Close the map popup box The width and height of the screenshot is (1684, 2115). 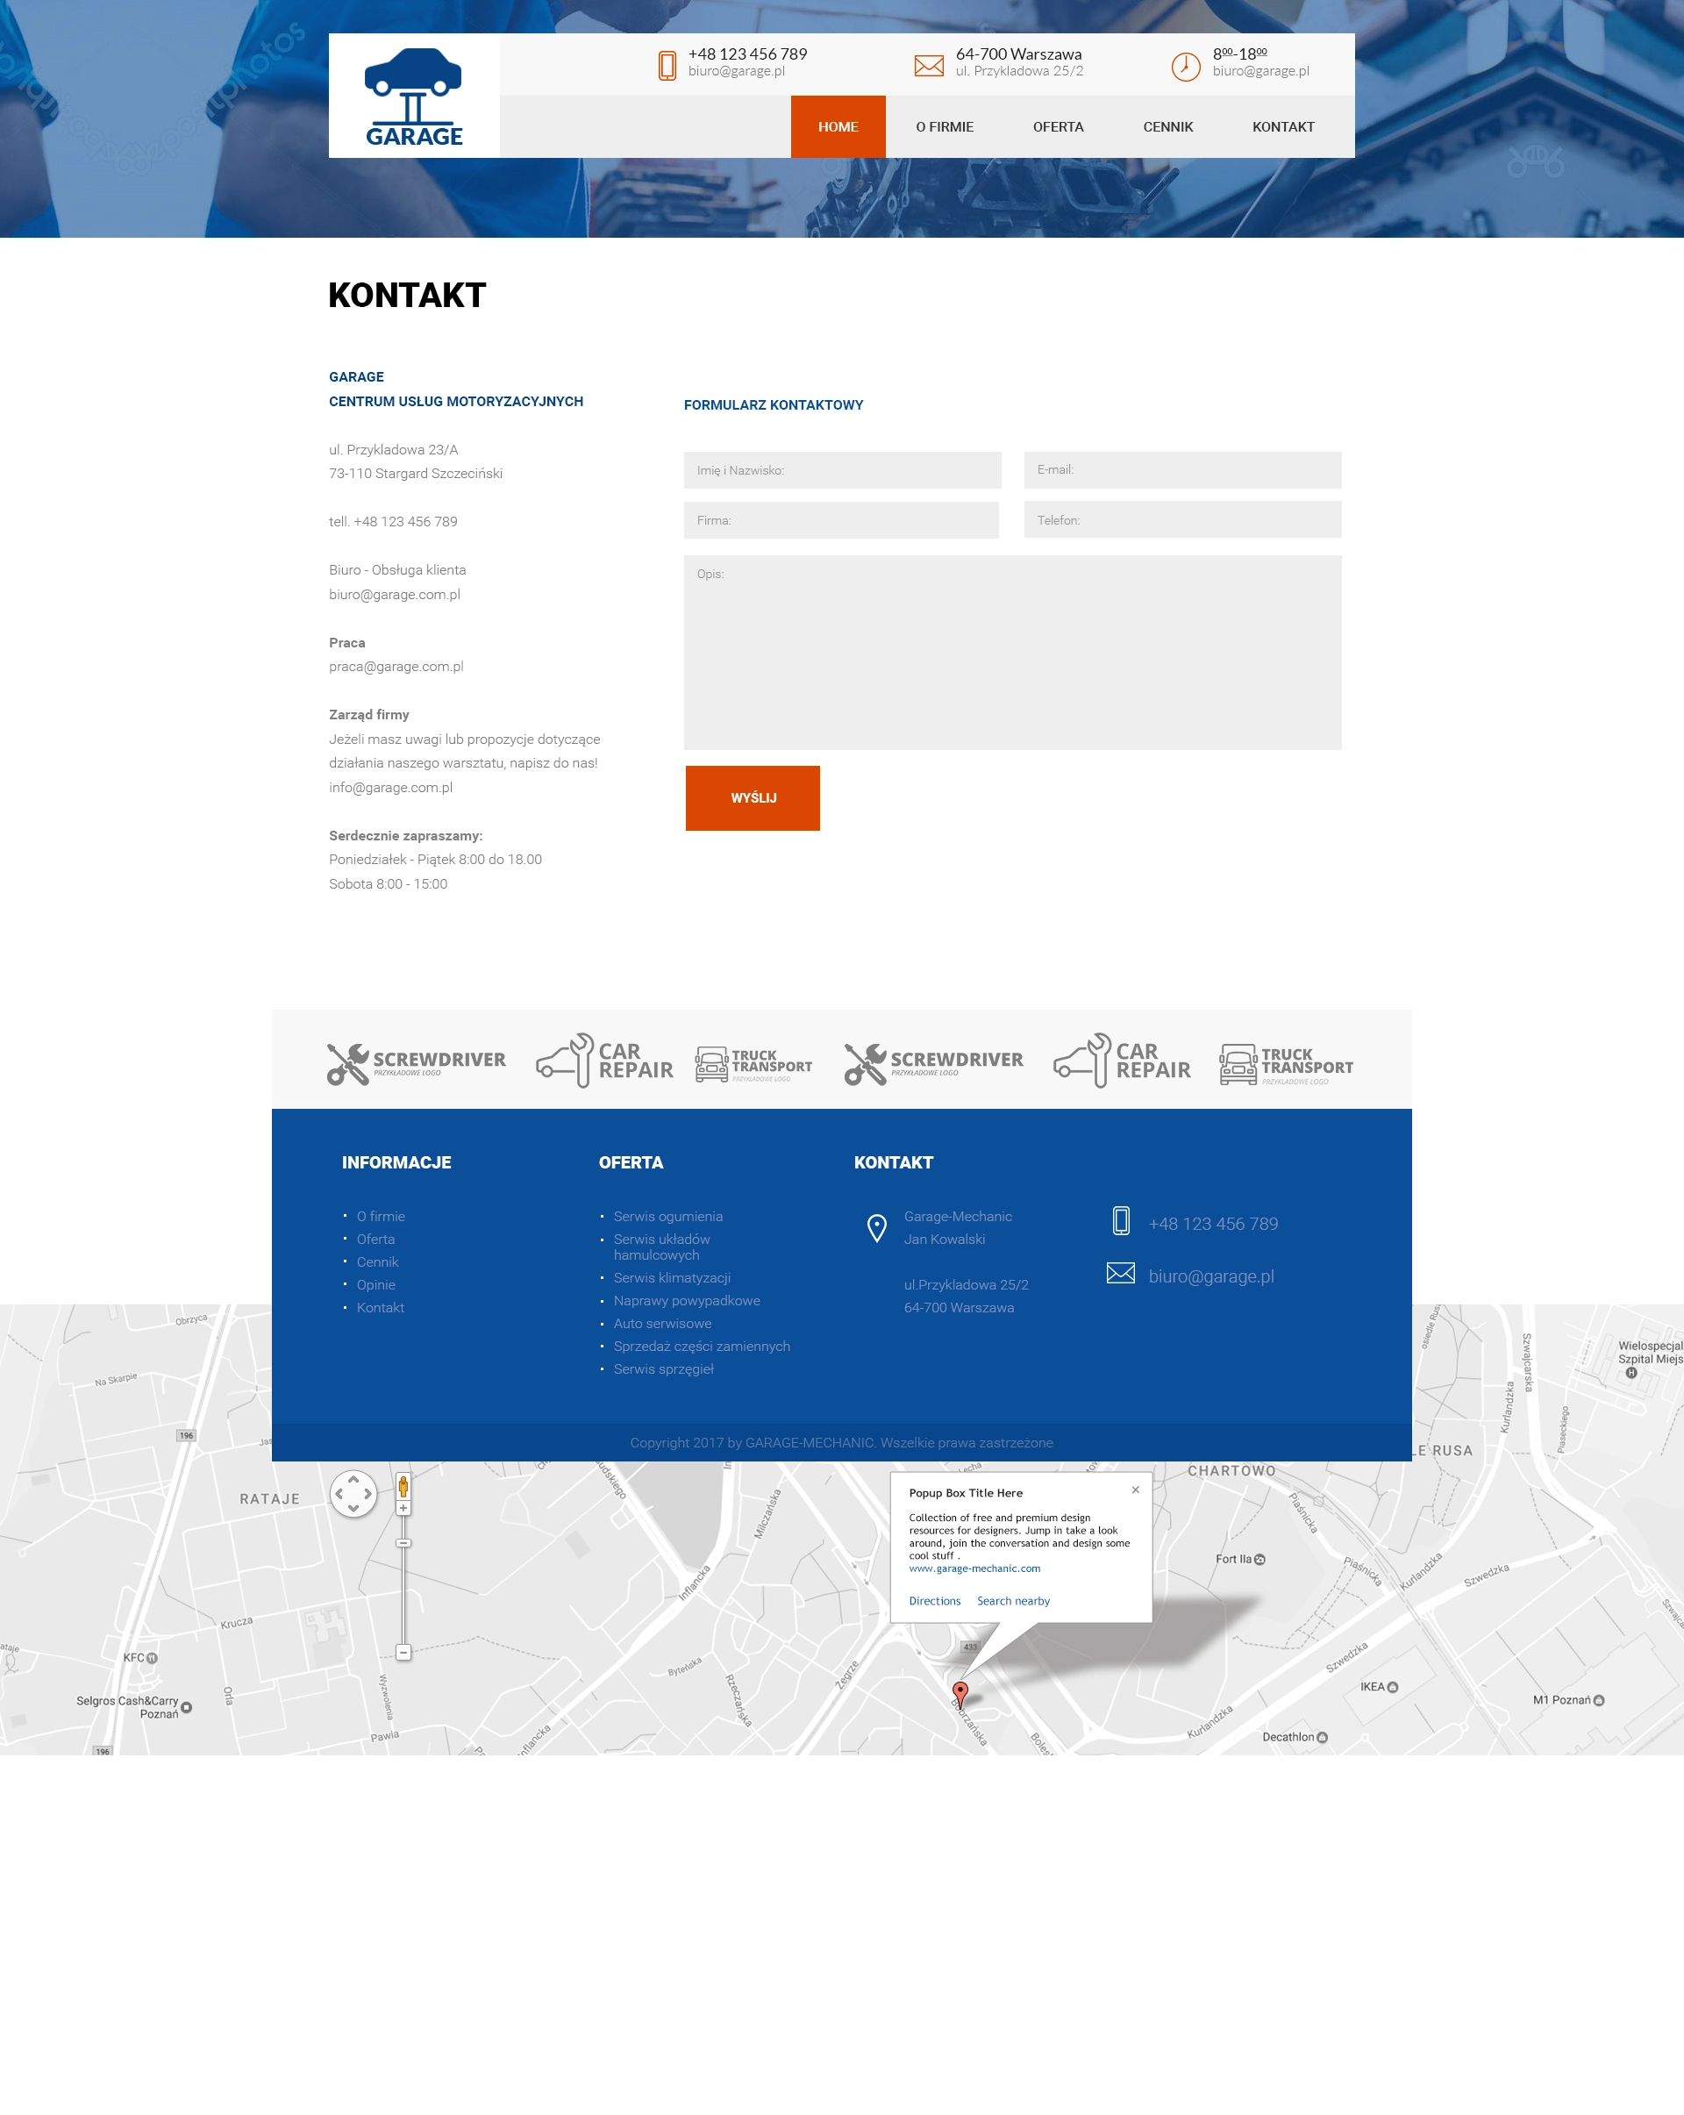click(1135, 1490)
